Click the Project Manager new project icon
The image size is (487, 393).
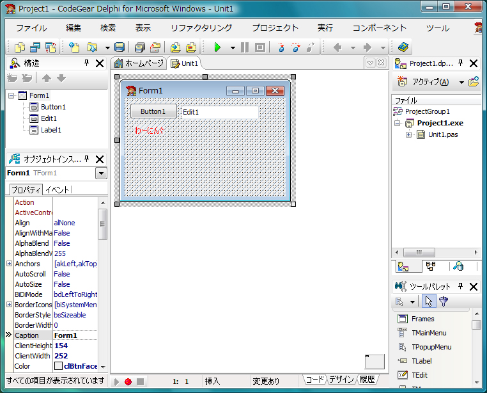(x=474, y=81)
